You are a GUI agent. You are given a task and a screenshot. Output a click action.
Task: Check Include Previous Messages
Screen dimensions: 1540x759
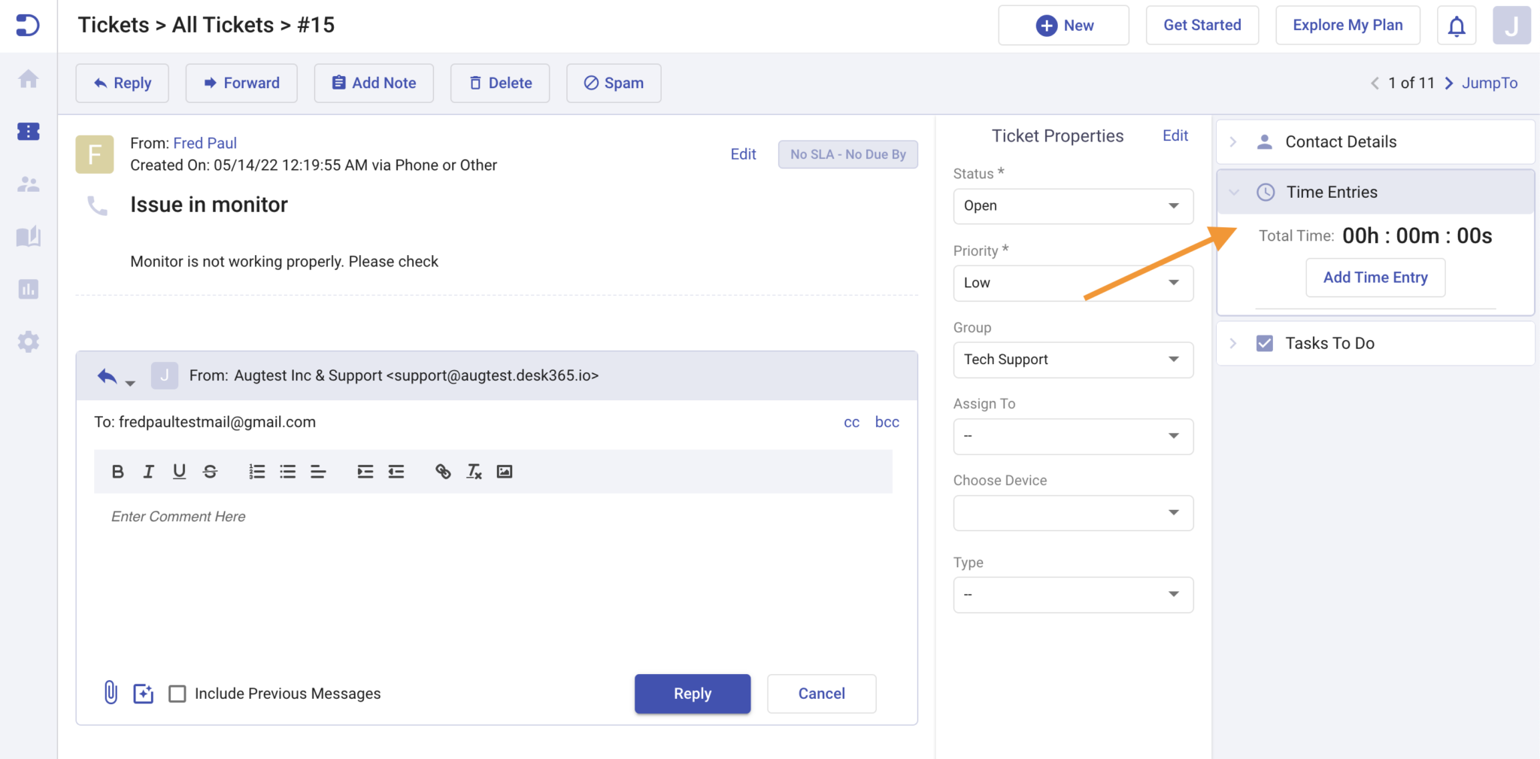pyautogui.click(x=177, y=693)
